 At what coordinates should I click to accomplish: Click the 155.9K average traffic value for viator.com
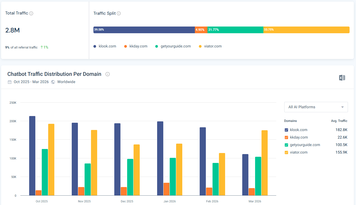click(x=342, y=152)
